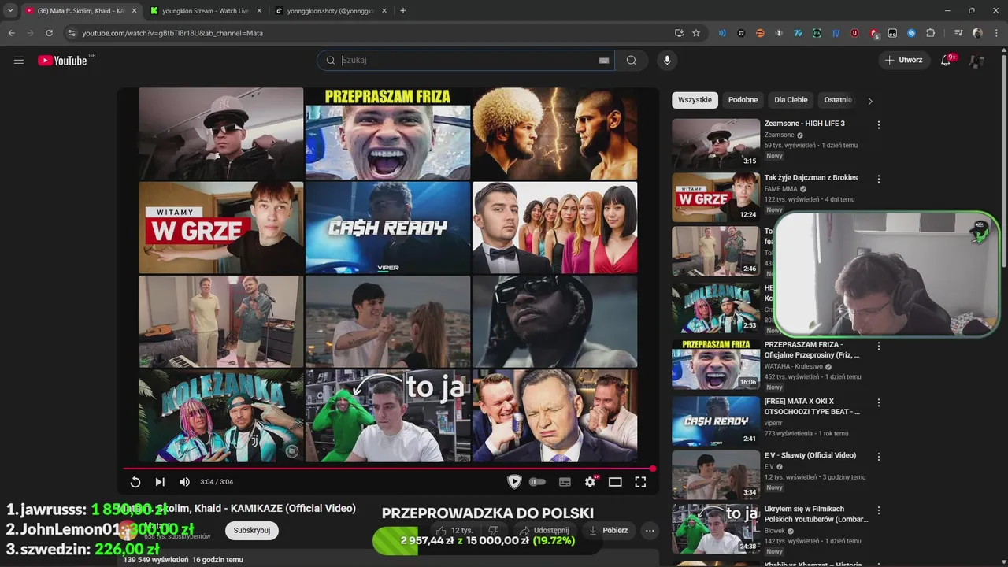Image resolution: width=1008 pixels, height=567 pixels.
Task: Mute the video volume speaker icon
Action: pos(184,482)
